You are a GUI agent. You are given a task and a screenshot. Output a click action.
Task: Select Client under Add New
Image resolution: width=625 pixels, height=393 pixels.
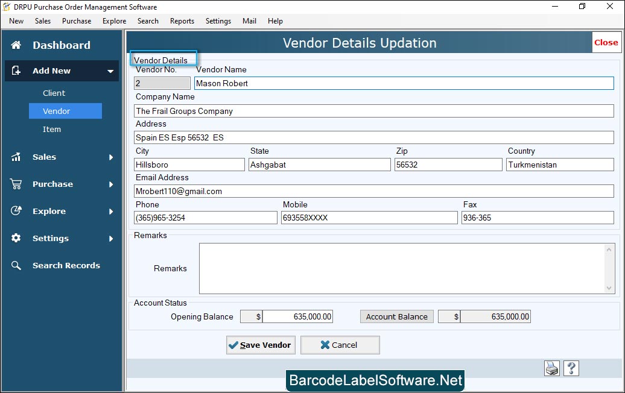coord(54,93)
